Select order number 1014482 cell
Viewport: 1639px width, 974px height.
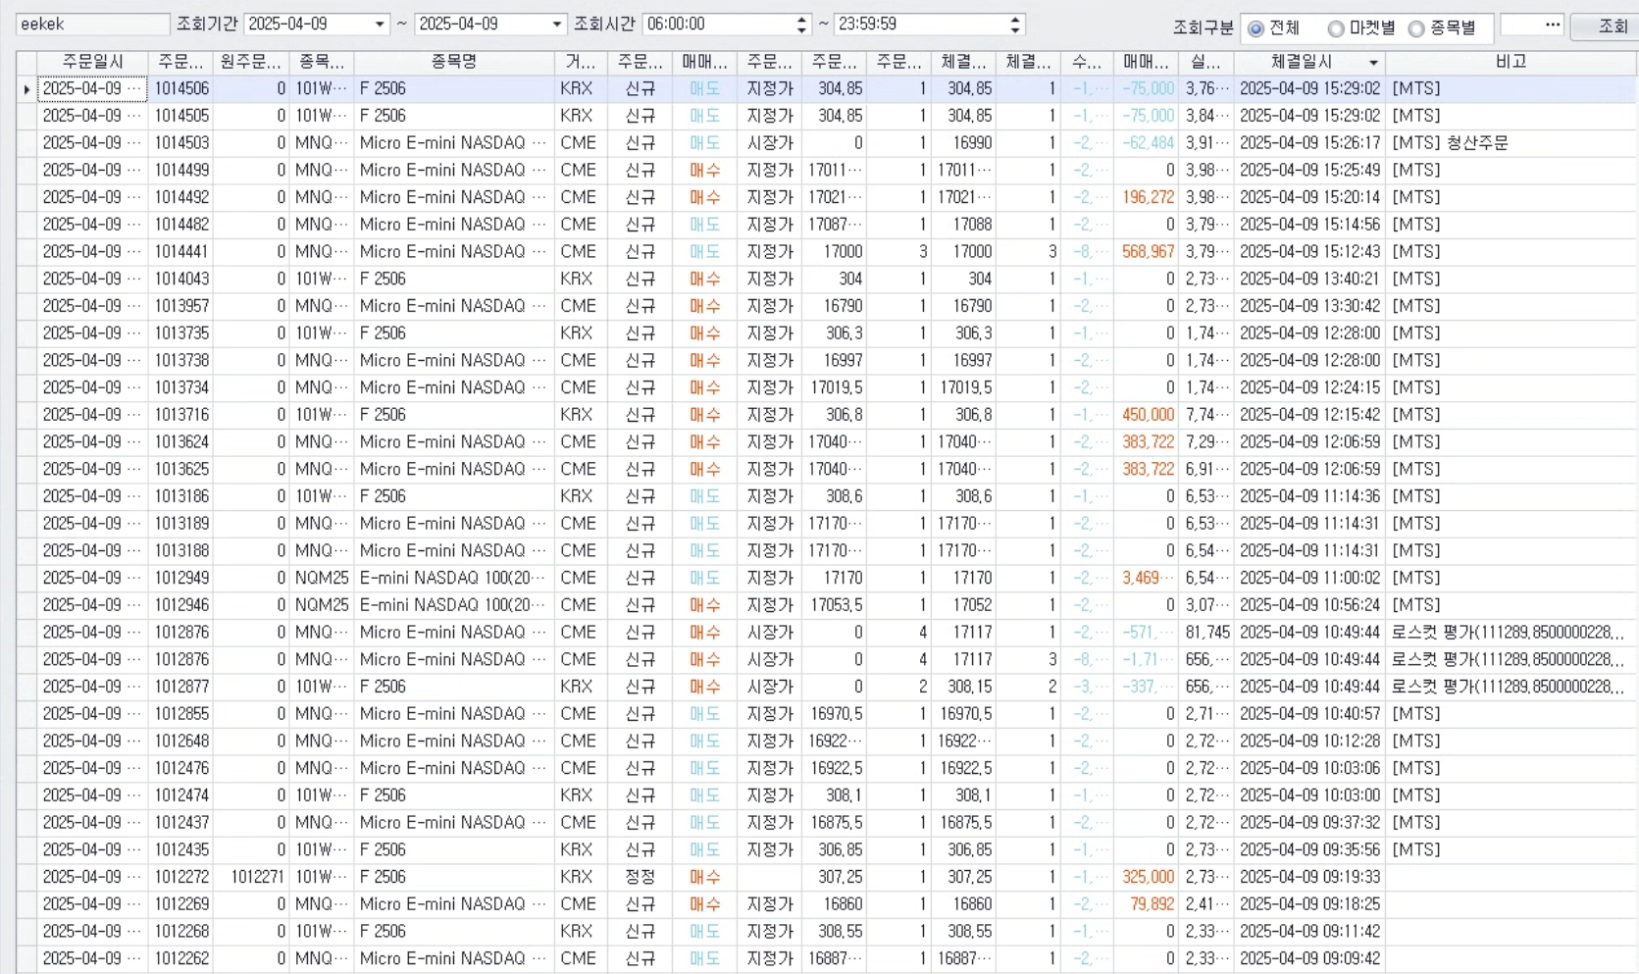pos(180,225)
